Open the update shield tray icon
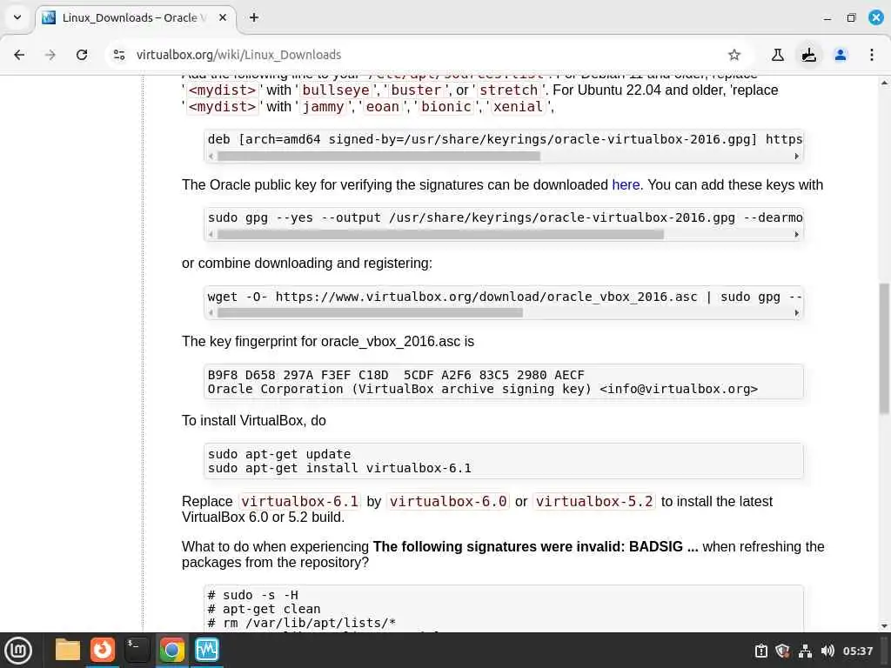Image resolution: width=891 pixels, height=668 pixels. click(782, 651)
